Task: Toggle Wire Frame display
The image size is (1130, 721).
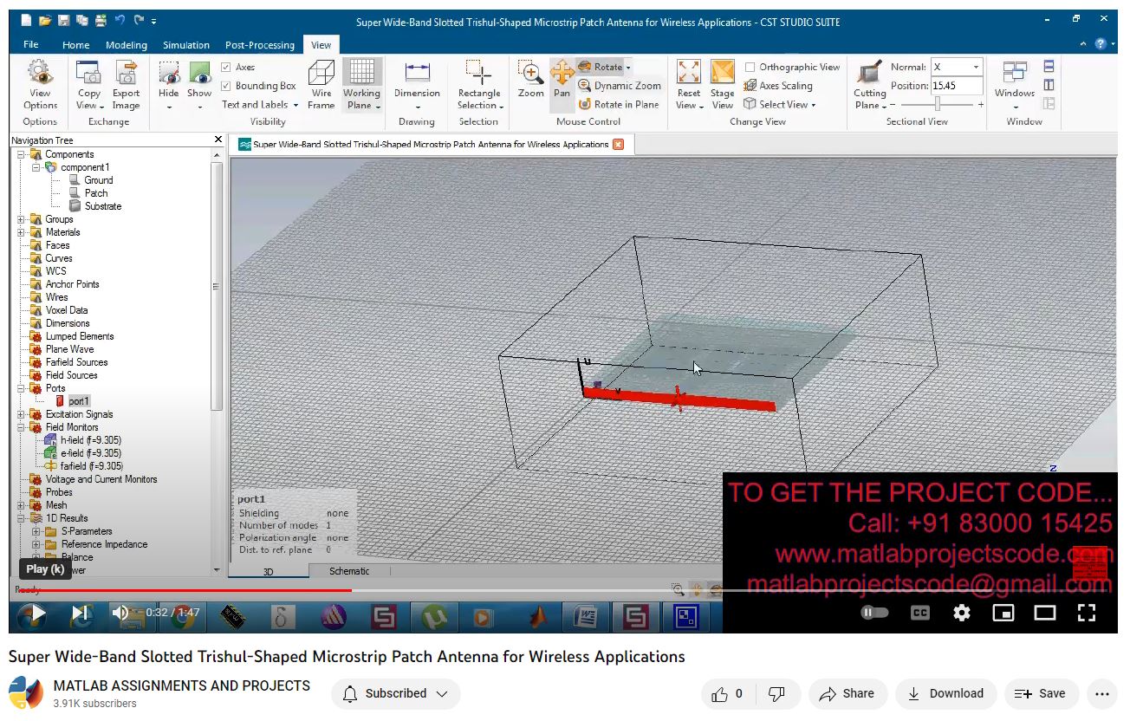Action: click(321, 85)
